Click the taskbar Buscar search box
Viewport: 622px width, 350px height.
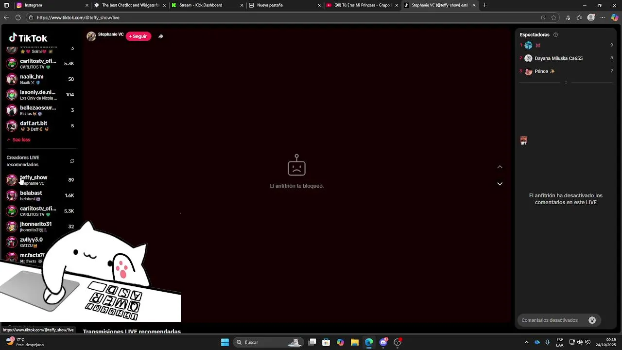[267, 342]
